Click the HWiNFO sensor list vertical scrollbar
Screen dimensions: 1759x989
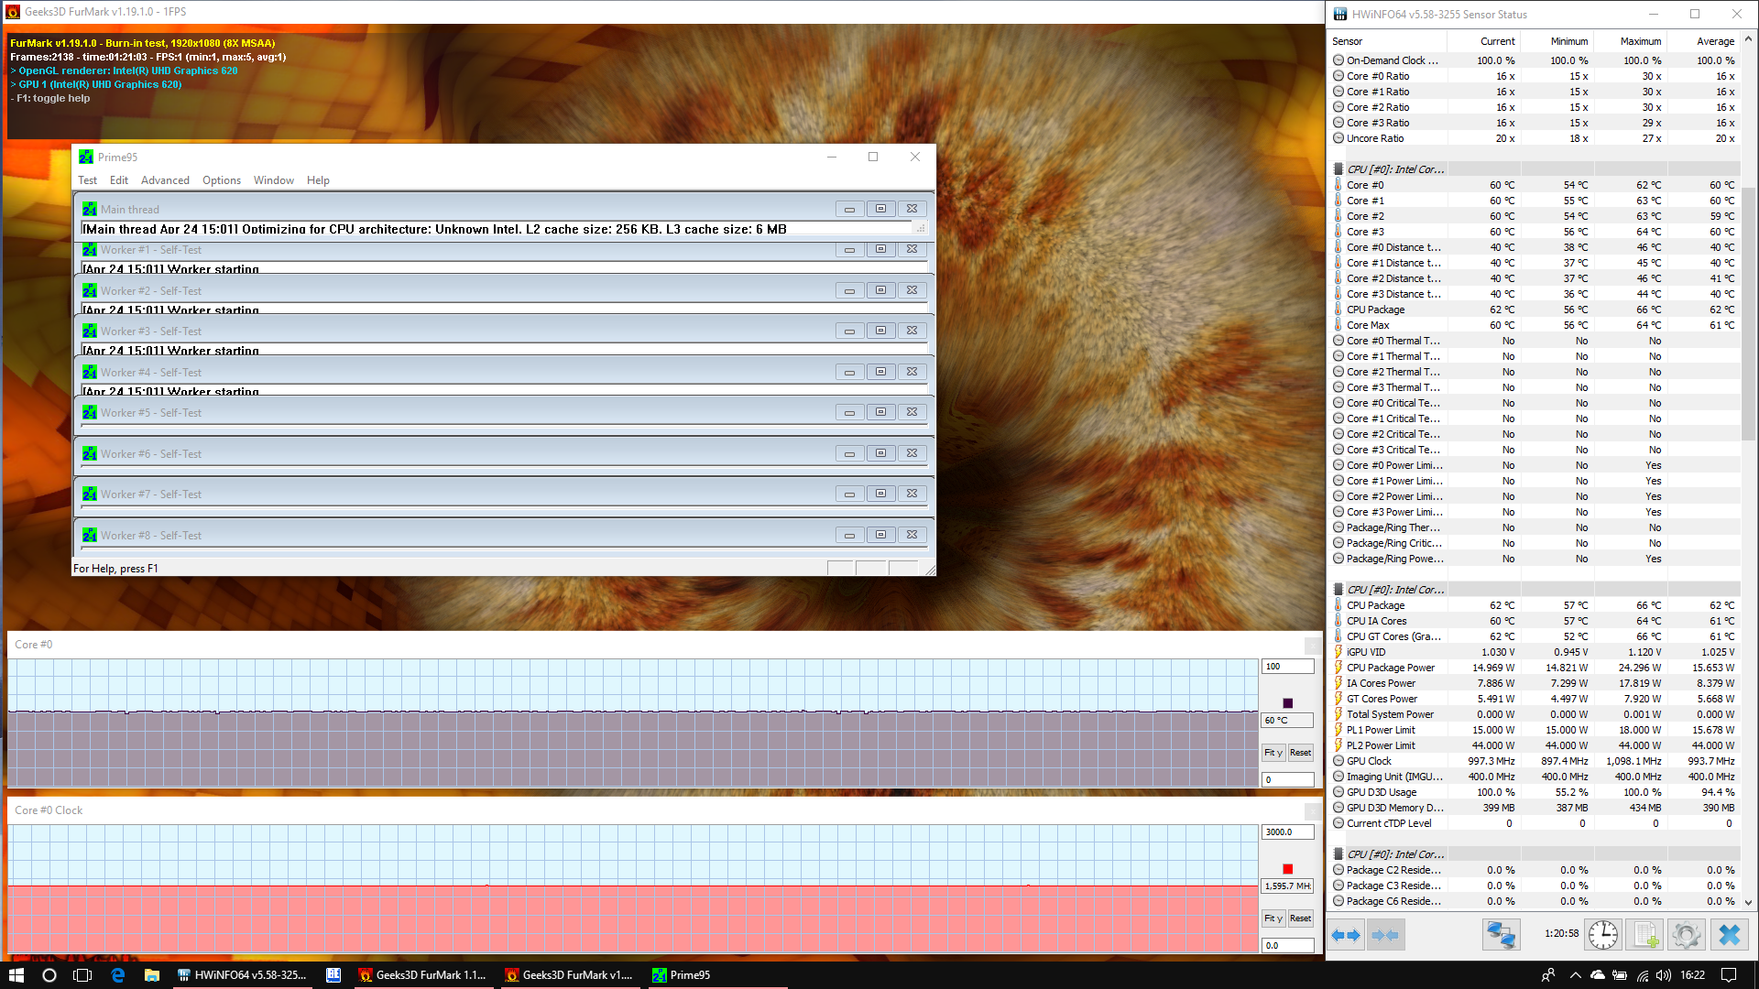[1748, 313]
